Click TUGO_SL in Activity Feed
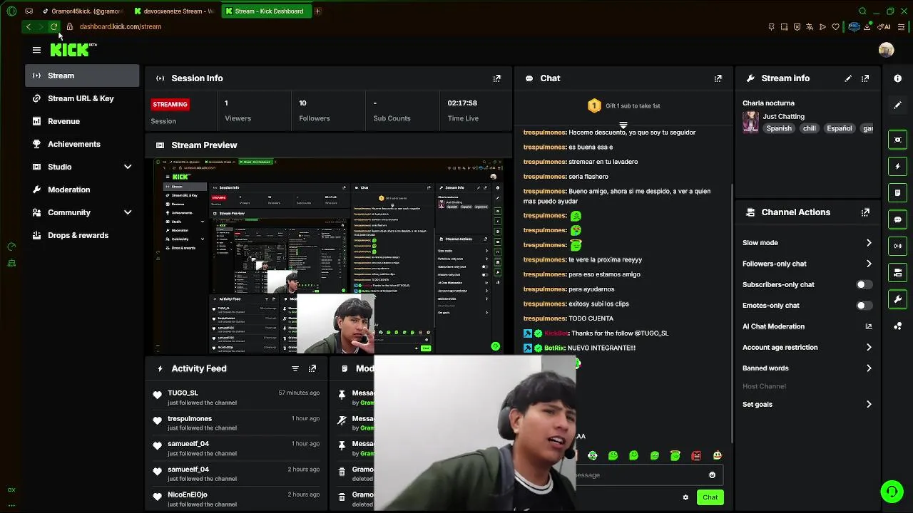913x513 pixels. [x=183, y=393]
